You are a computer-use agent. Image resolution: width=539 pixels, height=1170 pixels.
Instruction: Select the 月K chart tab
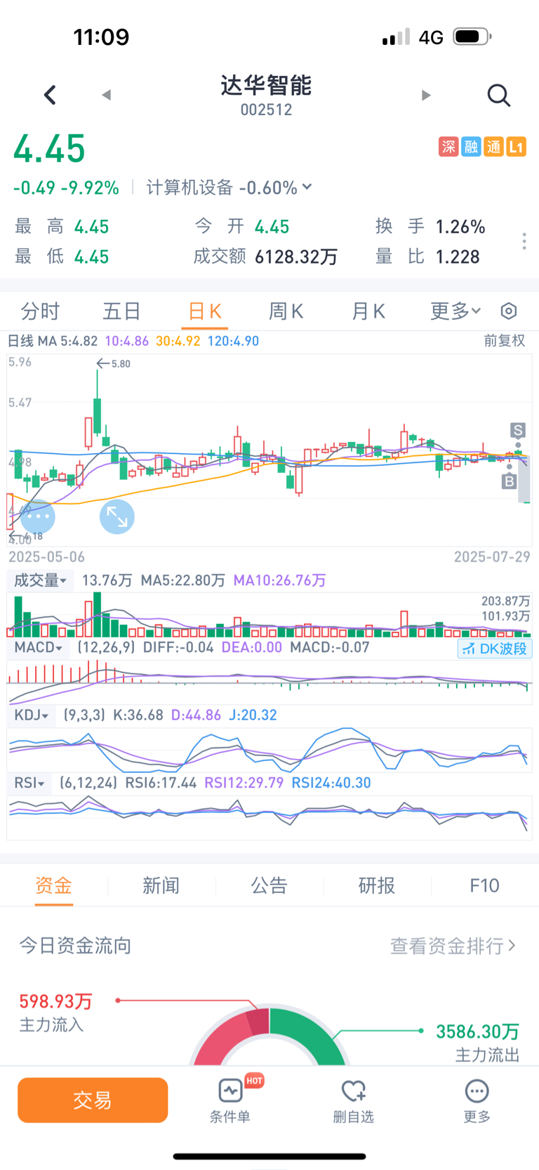click(x=368, y=311)
